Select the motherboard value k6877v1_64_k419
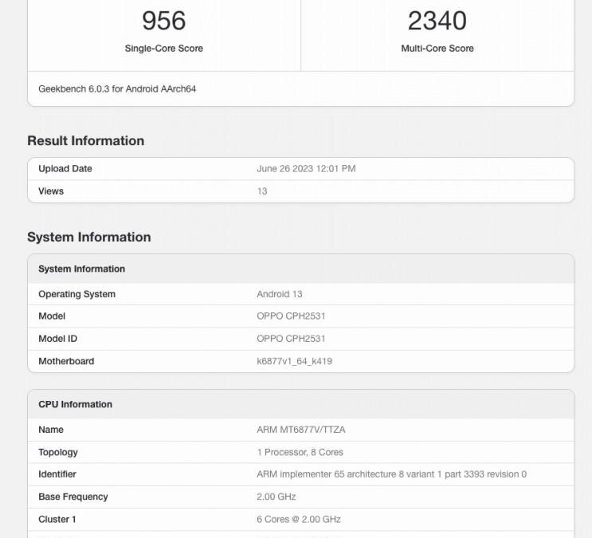The image size is (592, 538). click(294, 361)
